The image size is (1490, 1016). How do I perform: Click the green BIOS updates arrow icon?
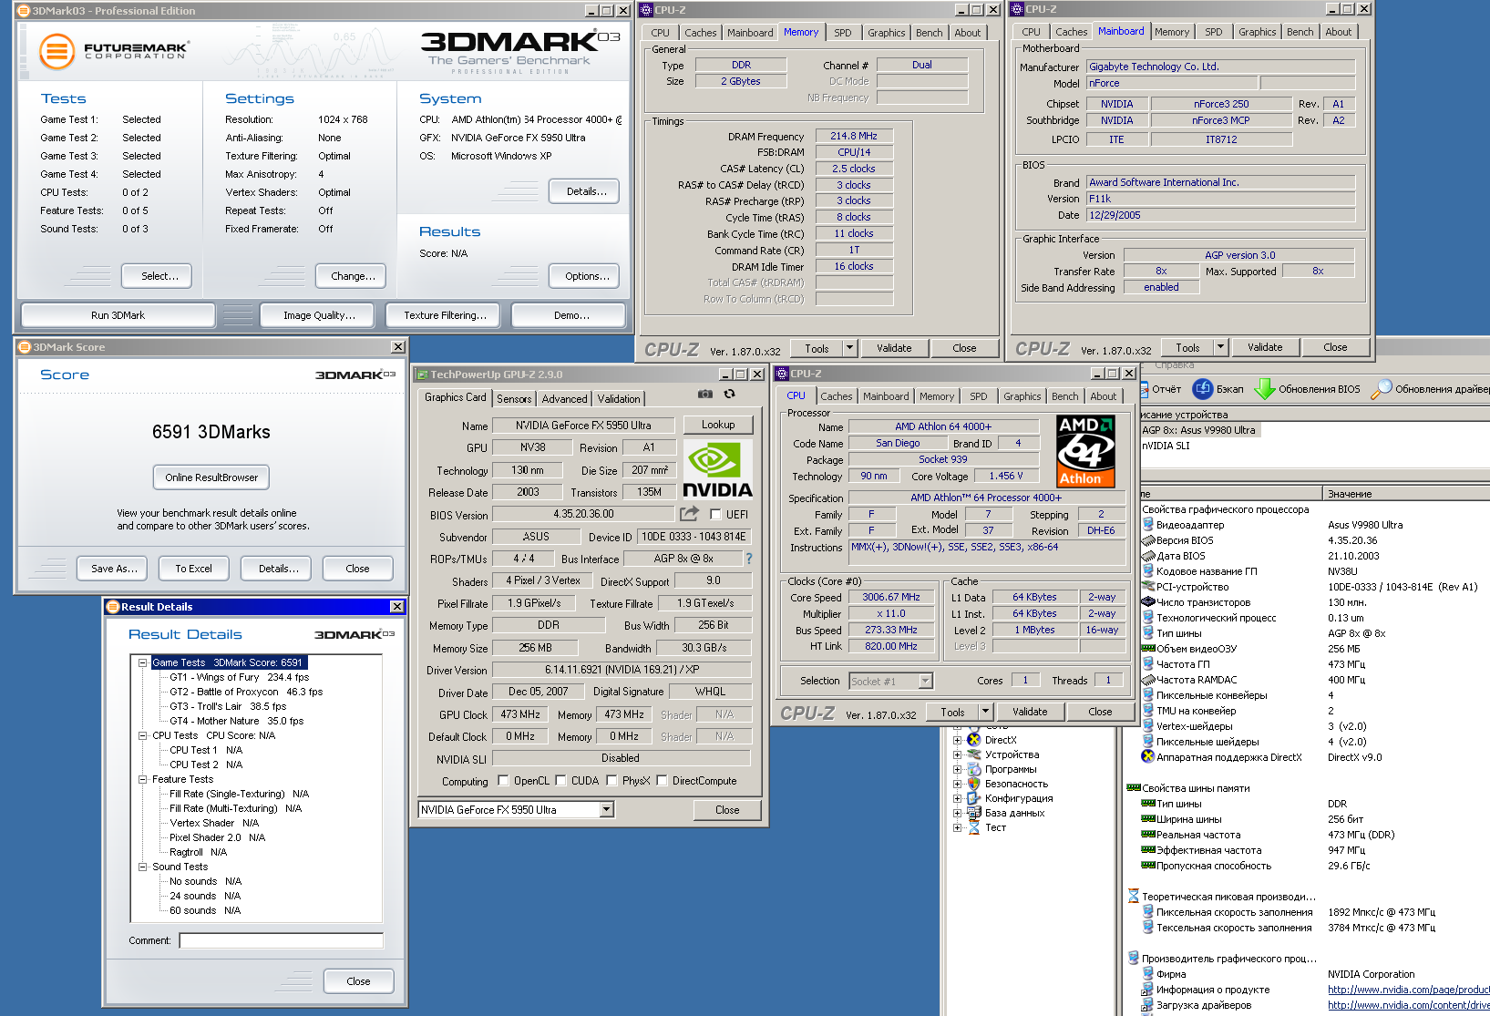(x=1264, y=389)
